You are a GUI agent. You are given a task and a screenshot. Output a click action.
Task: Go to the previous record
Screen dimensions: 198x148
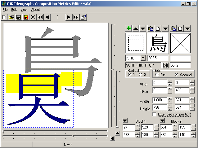coord(47,17)
